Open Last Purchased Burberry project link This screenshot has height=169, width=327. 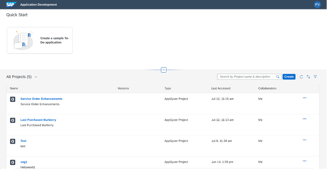click(38, 120)
